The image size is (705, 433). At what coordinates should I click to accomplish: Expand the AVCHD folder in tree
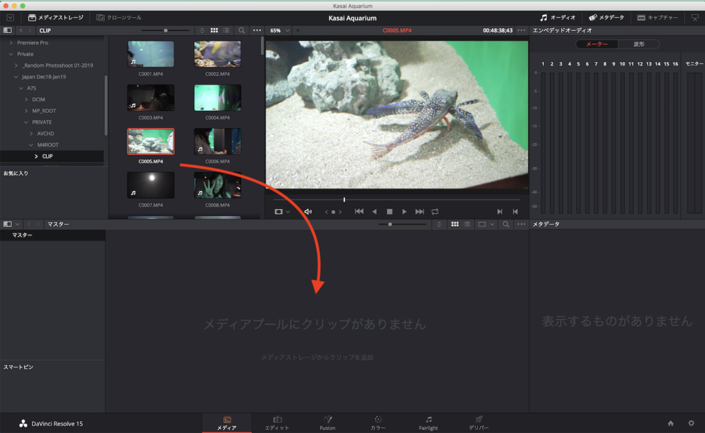tap(31, 134)
